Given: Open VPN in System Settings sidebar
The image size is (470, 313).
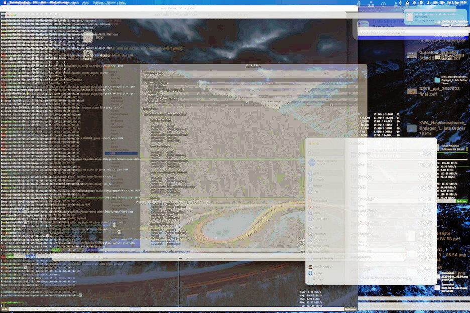Looking at the screenshot, I should [x=325, y=192].
